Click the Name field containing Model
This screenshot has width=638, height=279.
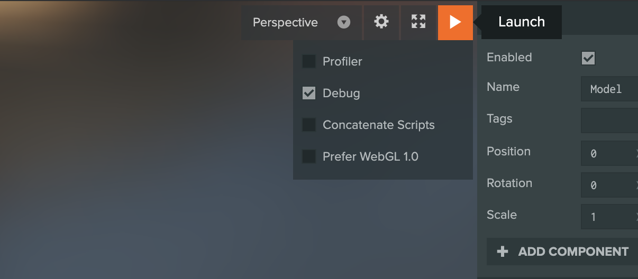click(608, 89)
